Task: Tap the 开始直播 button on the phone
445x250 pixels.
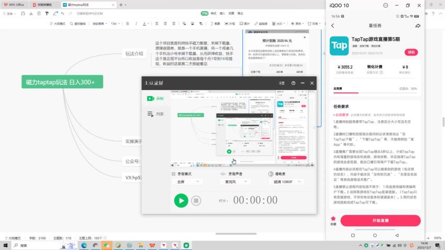Action: [380, 221]
